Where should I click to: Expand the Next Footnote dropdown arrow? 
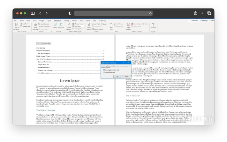coord(50,26)
